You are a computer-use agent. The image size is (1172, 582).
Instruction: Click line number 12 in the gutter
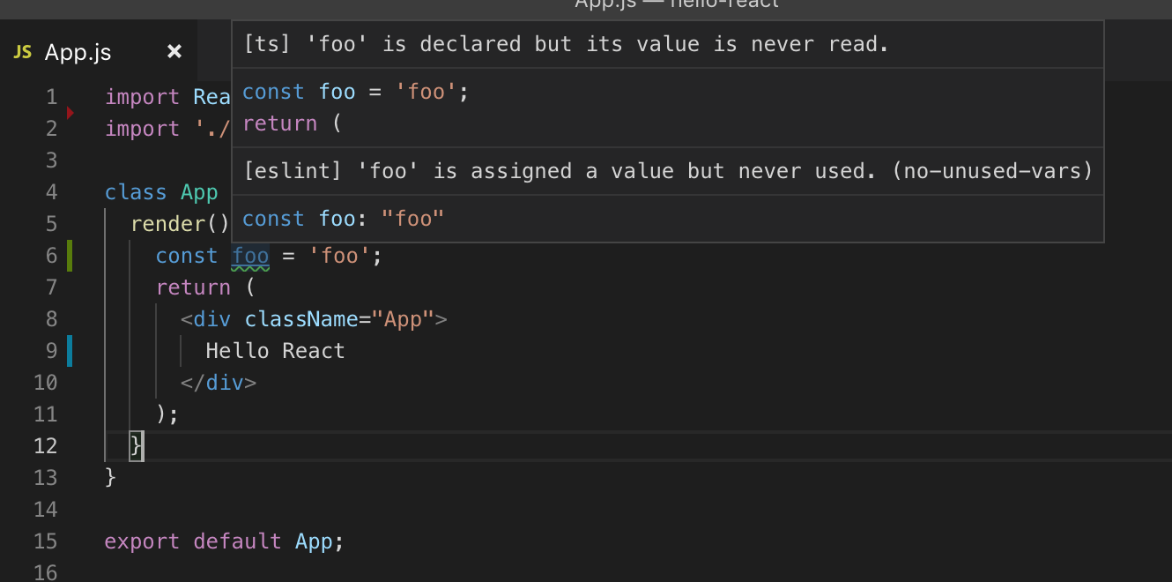pyautogui.click(x=45, y=445)
